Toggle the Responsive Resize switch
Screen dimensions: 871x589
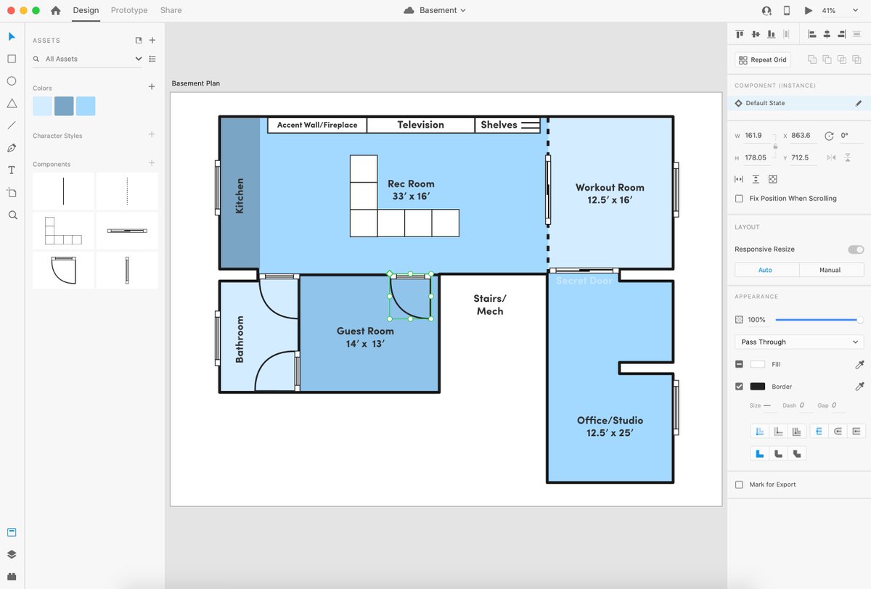(x=856, y=250)
